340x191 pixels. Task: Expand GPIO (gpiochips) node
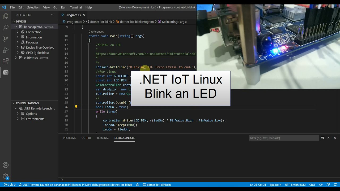[18, 53]
